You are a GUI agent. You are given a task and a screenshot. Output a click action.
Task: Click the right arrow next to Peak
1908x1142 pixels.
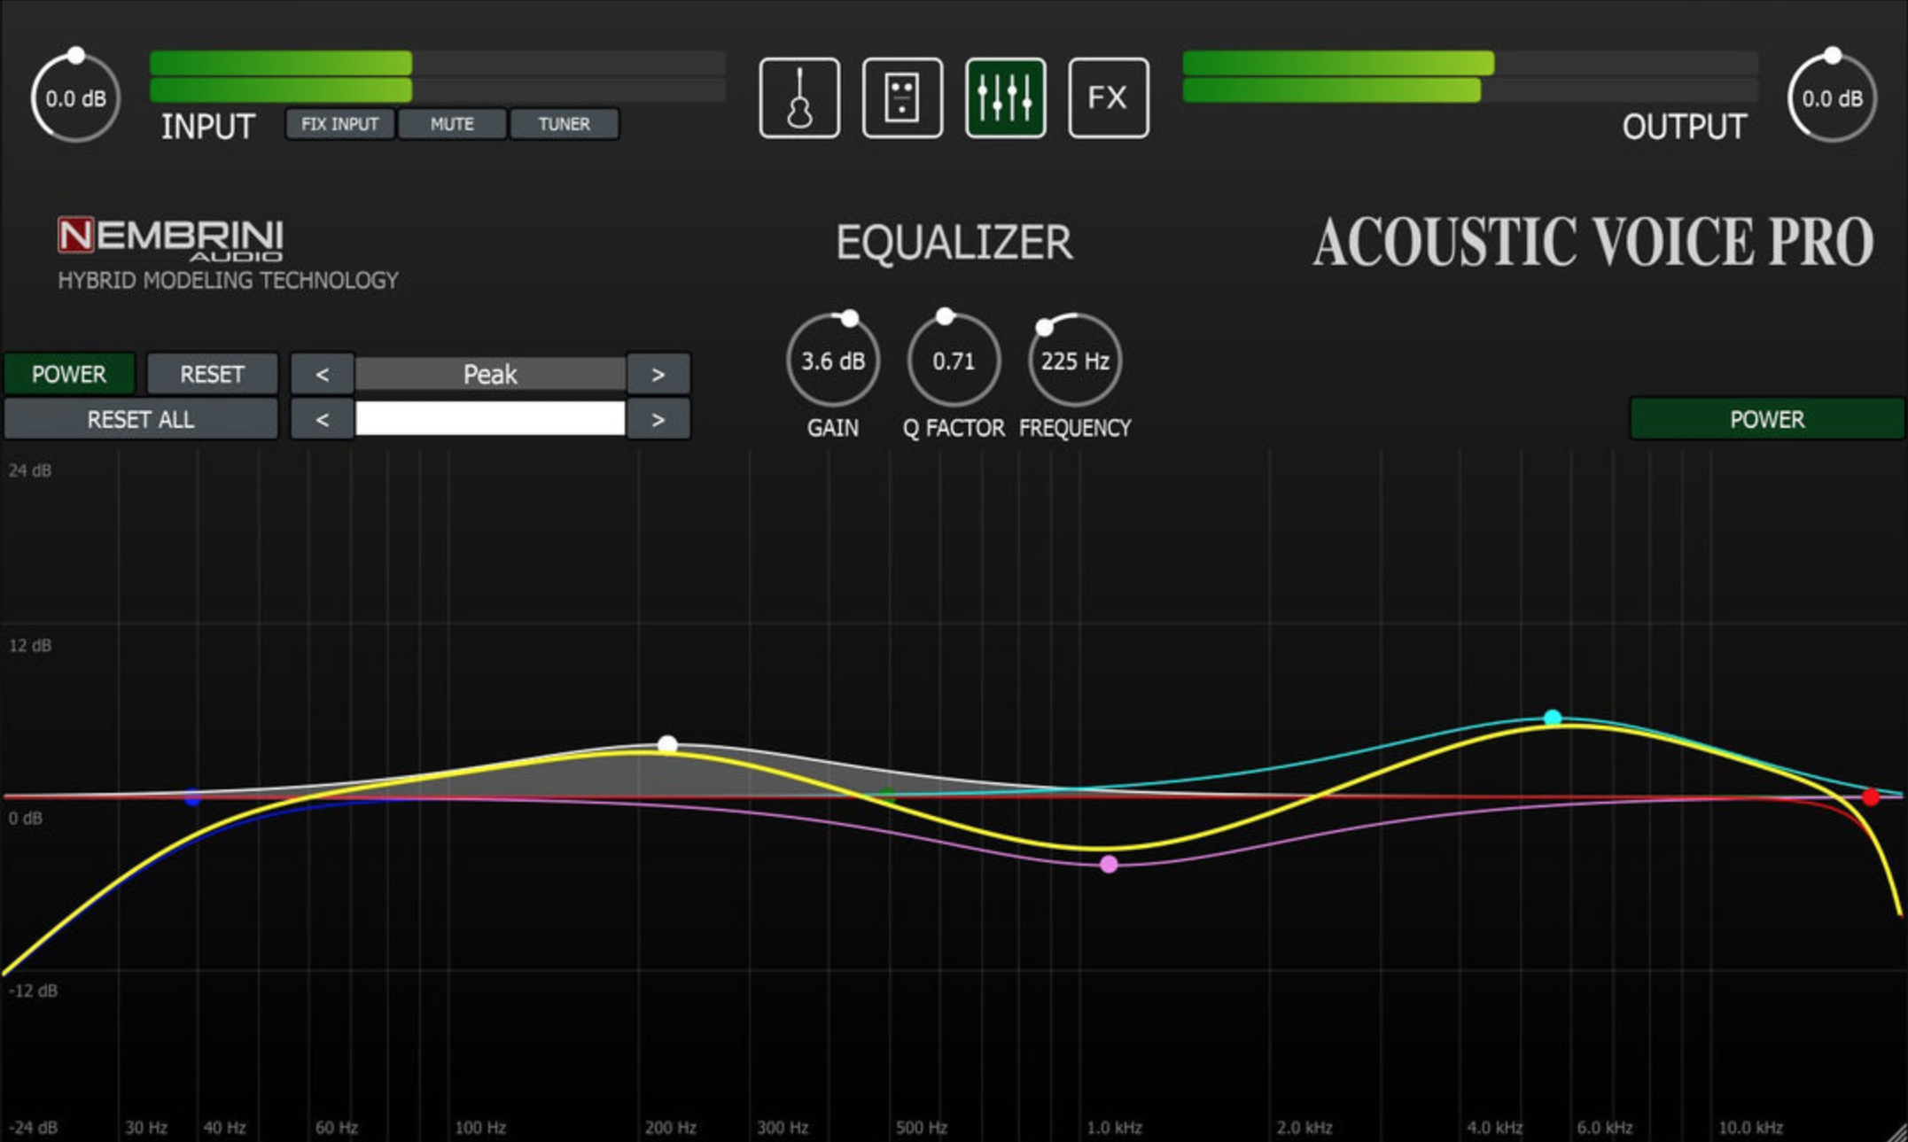[x=658, y=374]
